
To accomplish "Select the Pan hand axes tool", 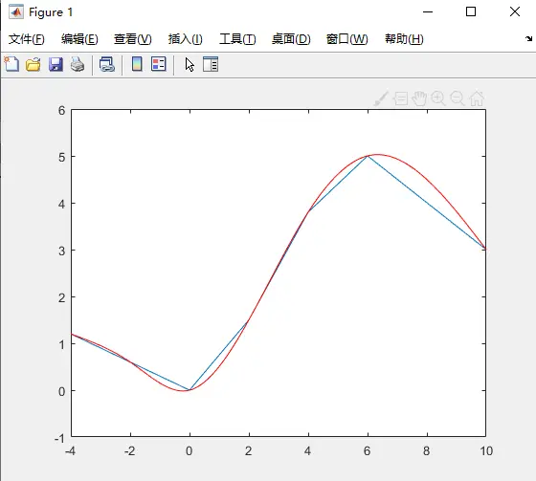I will tap(419, 98).
